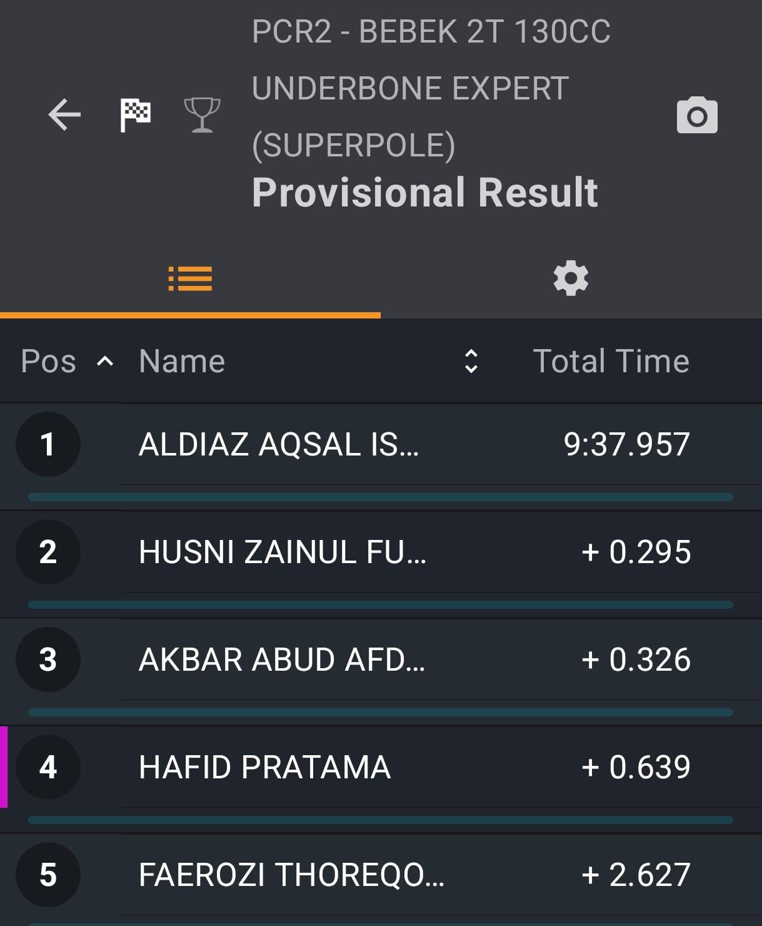The image size is (762, 926).
Task: Click progress bar under ALDIAZ row
Action: pyautogui.click(x=381, y=497)
